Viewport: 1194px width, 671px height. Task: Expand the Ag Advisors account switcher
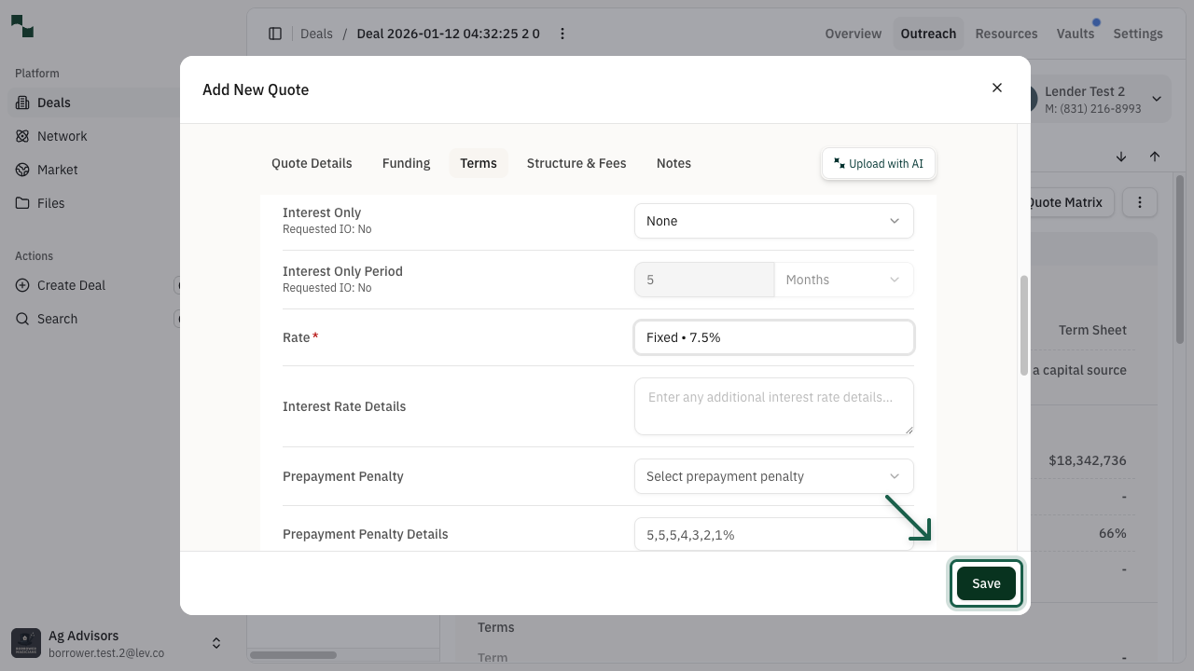coord(215,642)
